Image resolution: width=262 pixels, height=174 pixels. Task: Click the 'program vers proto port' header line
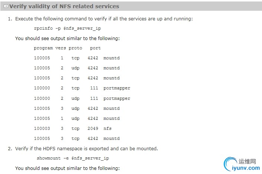coord(67,48)
